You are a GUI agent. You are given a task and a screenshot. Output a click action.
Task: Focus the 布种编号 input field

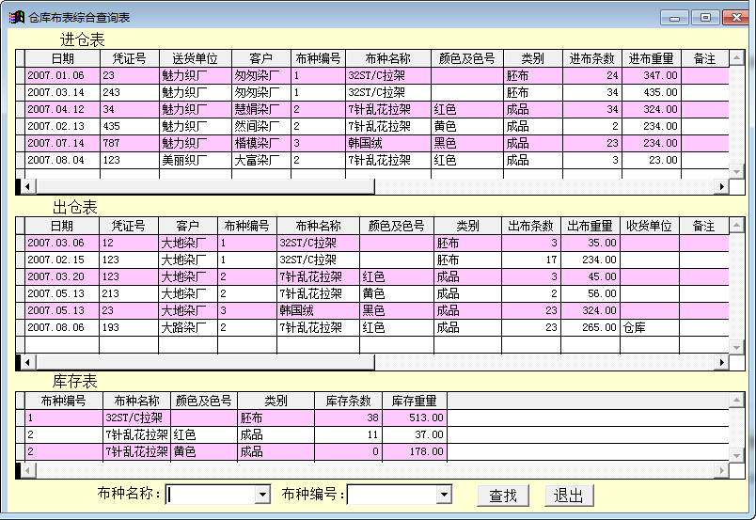pyautogui.click(x=392, y=495)
